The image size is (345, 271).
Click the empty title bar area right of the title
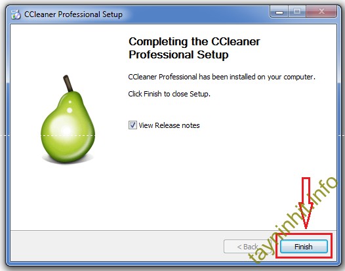[196, 14]
